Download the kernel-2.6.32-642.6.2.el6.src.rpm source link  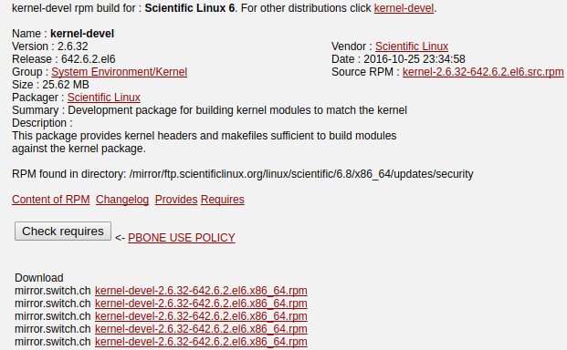tap(483, 72)
